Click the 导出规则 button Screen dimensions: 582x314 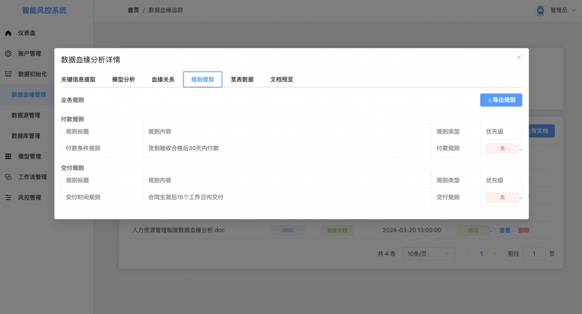(501, 100)
